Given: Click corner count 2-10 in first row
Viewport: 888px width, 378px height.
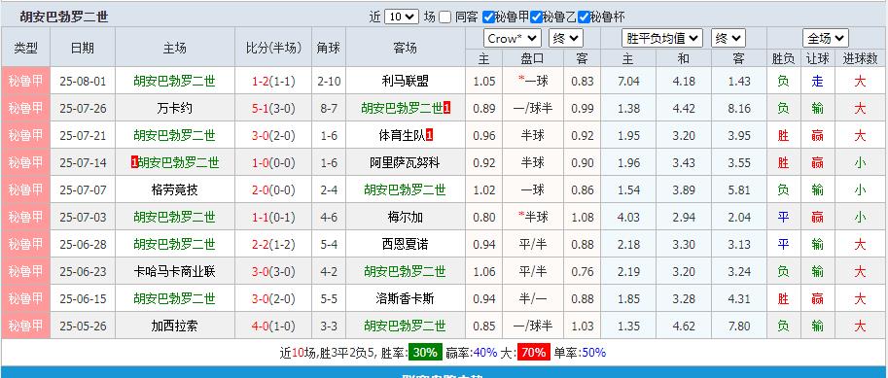Looking at the screenshot, I should click(x=329, y=81).
